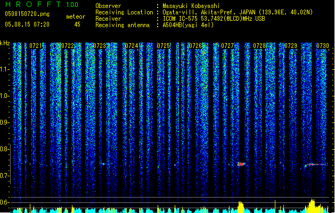Click the 0728 time marker

259,46
